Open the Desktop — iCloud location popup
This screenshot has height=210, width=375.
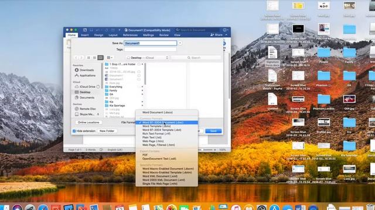147,58
